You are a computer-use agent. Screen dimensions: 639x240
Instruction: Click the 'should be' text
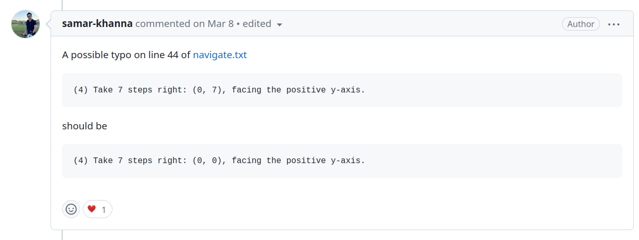tap(84, 126)
